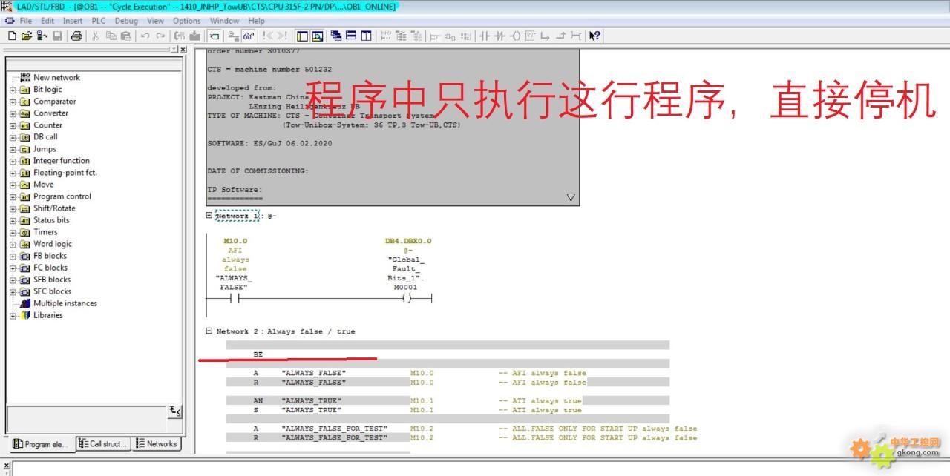The width and height of the screenshot is (950, 476).
Task: Insert a normally closed contact
Action: point(500,36)
